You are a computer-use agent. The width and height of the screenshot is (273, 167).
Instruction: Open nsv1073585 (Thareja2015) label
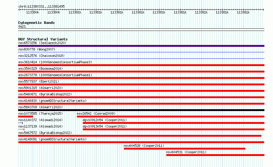[x=40, y=113]
